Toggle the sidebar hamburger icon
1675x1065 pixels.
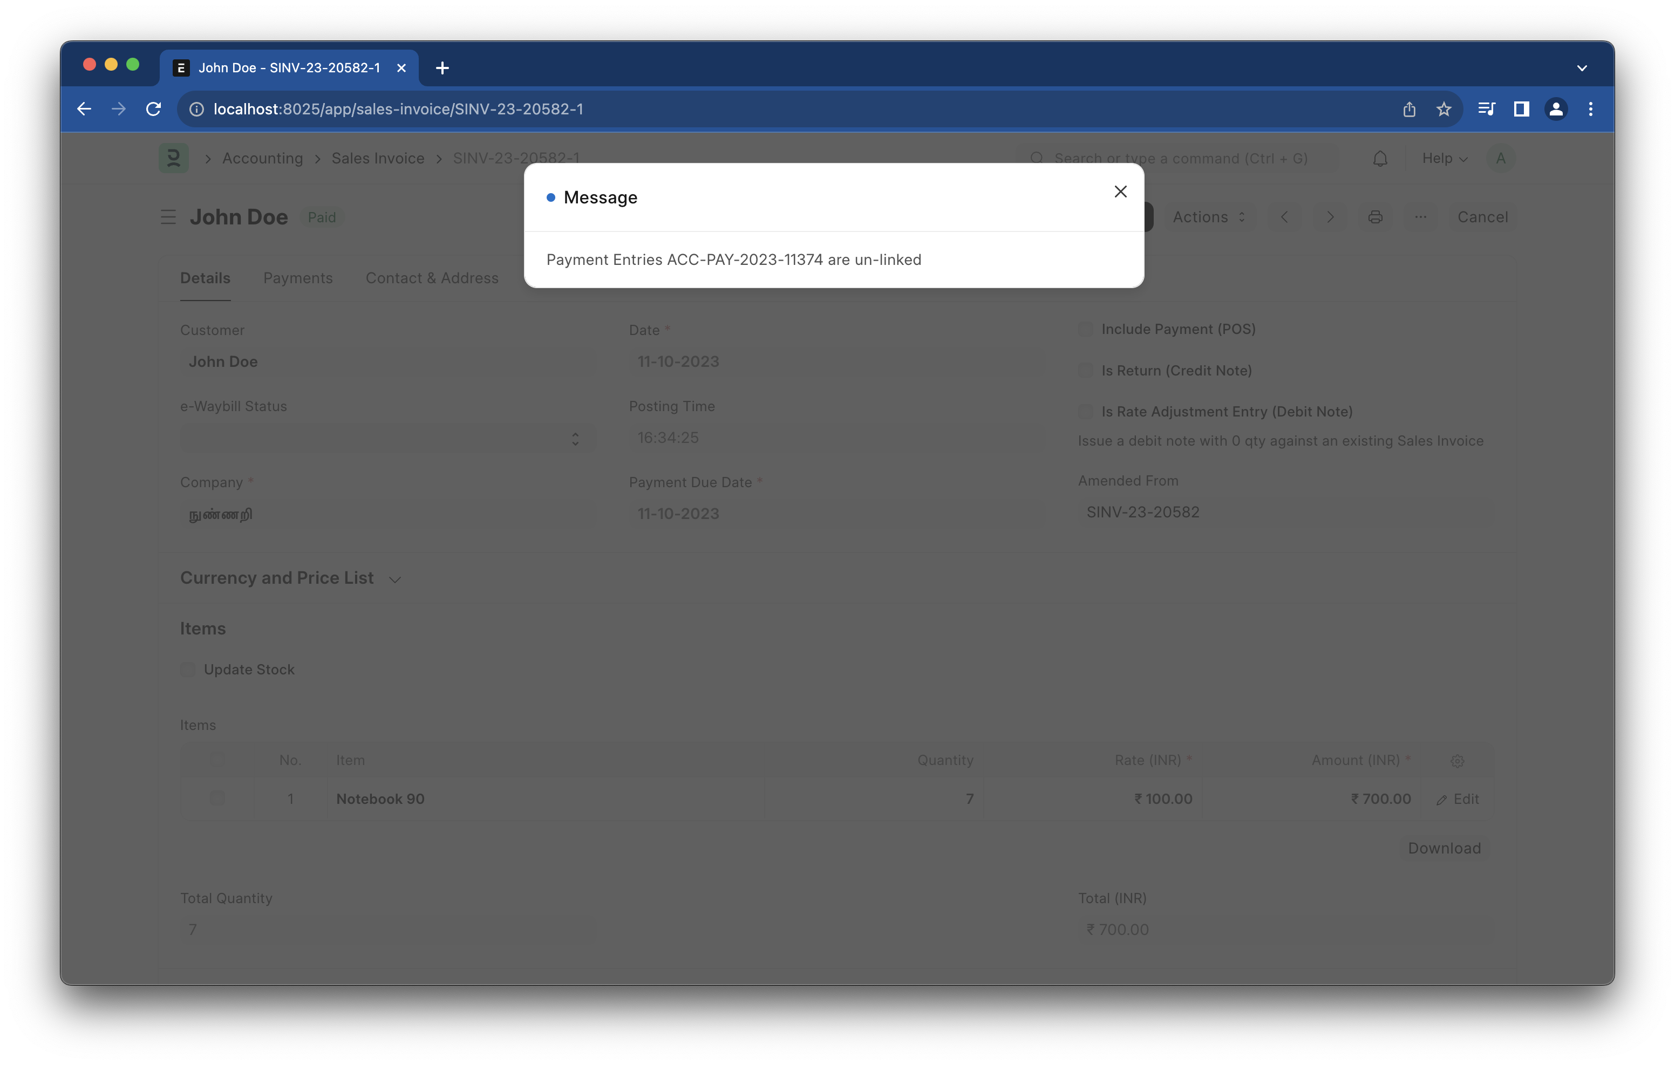tap(168, 217)
